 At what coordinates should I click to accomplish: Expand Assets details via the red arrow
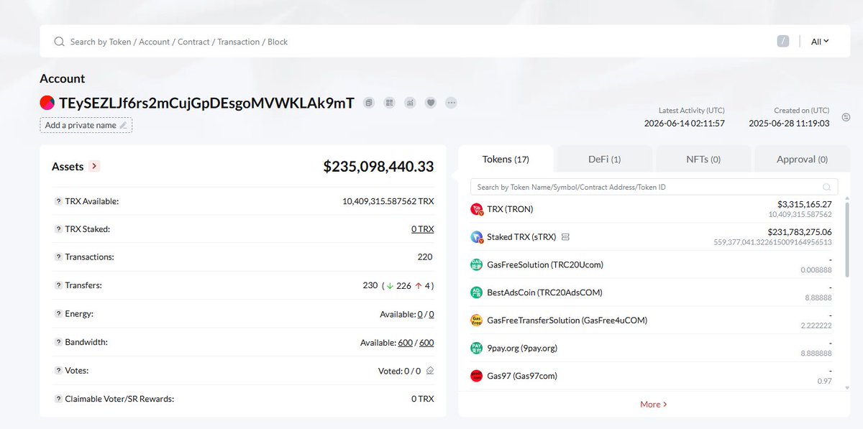click(x=94, y=166)
